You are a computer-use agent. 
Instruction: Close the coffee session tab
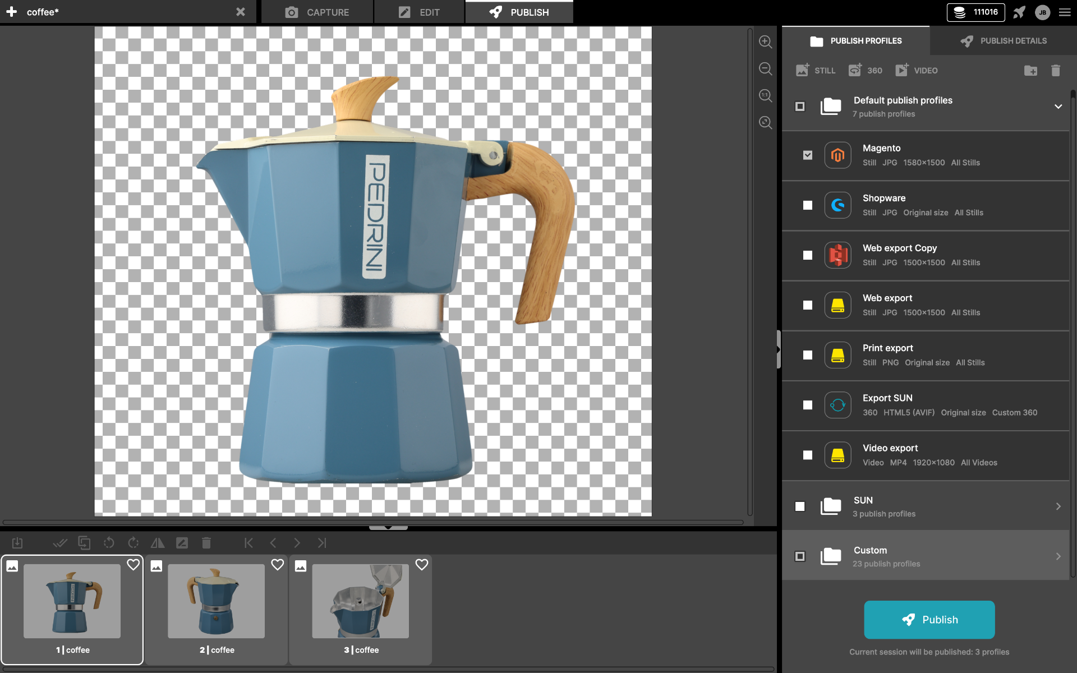(240, 12)
